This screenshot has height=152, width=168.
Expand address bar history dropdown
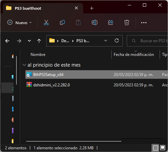coord(106,41)
